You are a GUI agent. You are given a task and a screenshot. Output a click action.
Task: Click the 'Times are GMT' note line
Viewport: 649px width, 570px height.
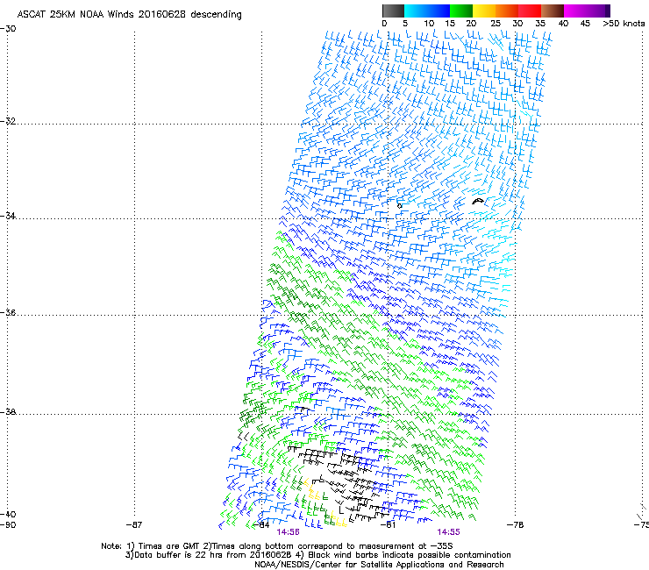[x=277, y=546]
